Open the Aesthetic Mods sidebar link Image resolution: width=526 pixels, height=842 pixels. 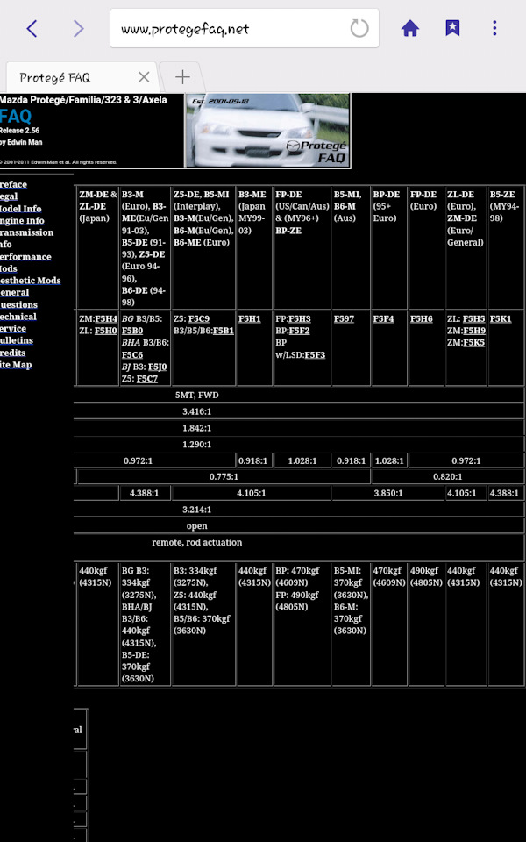point(30,281)
